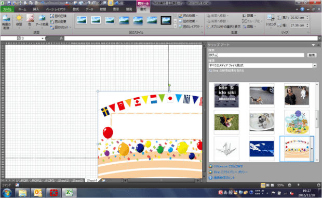Switch to Page Layout view in status bar
322x198 pixels.
point(267,185)
